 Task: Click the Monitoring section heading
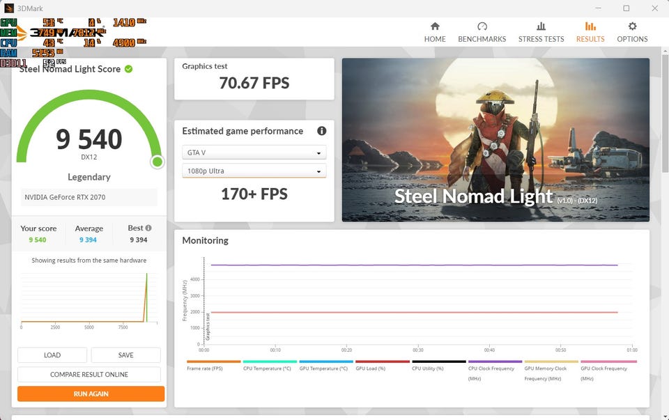click(x=205, y=240)
